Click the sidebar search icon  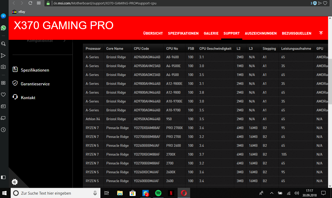3,44
